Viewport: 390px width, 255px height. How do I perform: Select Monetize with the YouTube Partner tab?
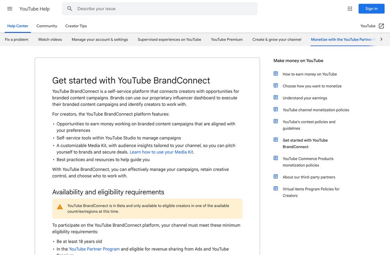pos(343,39)
